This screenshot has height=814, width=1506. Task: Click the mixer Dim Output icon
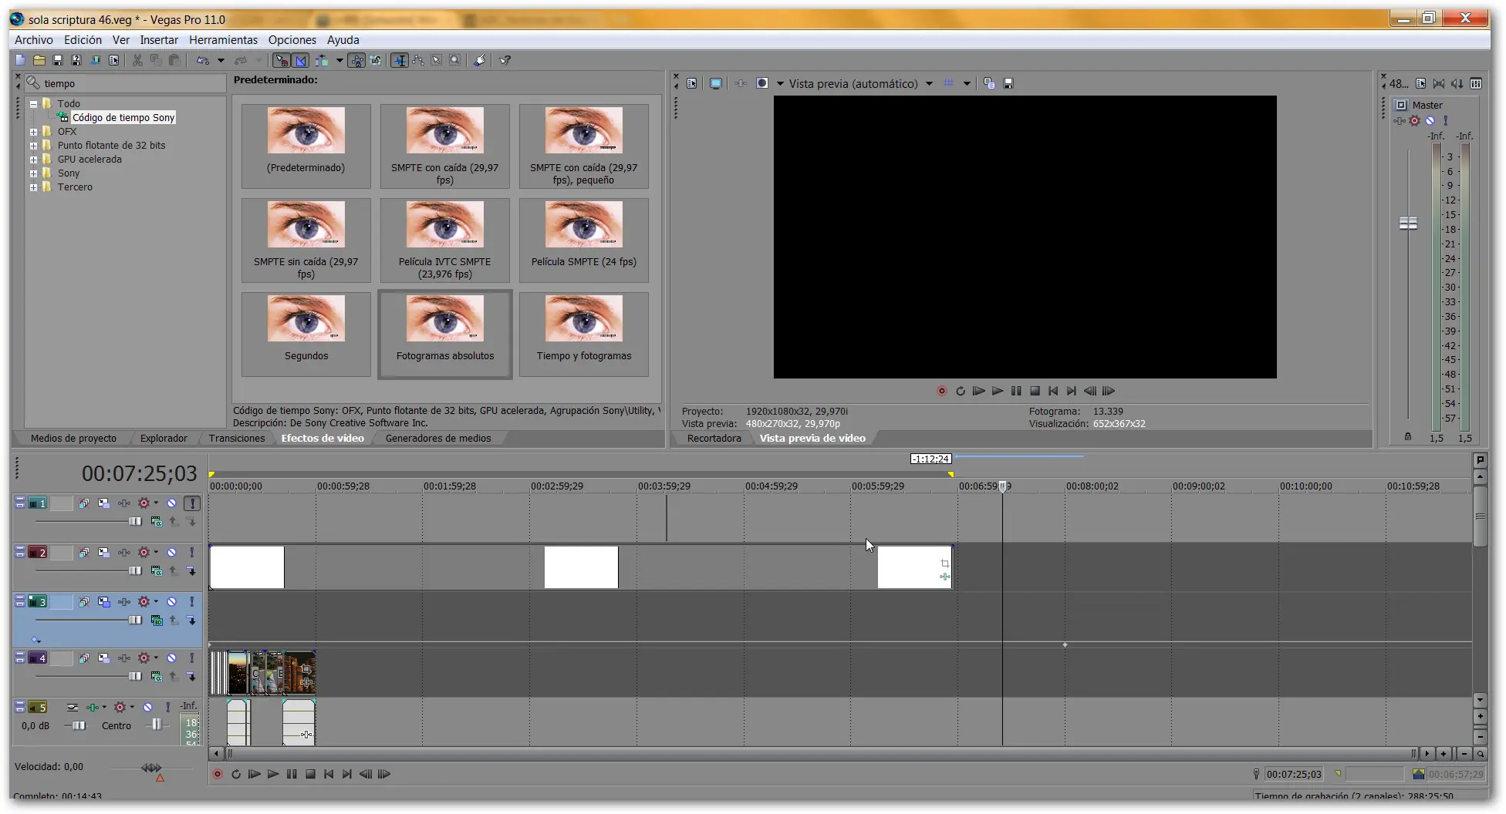pos(1457,84)
